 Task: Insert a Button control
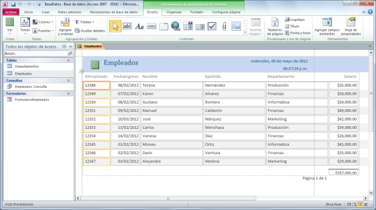tap(151, 26)
